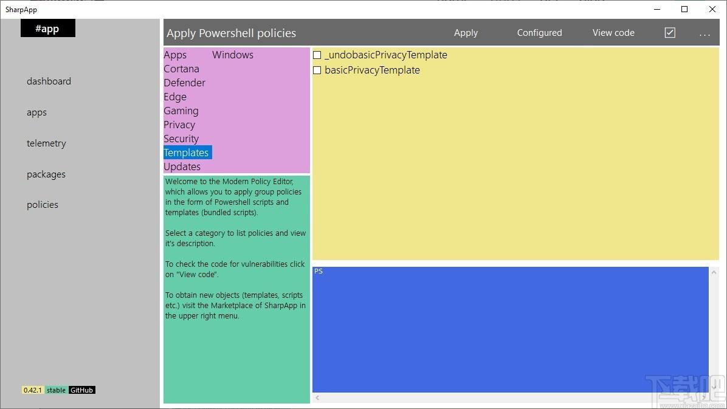This screenshot has width=727, height=409.
Task: Toggle the select-all checkbox in header
Action: tap(669, 32)
